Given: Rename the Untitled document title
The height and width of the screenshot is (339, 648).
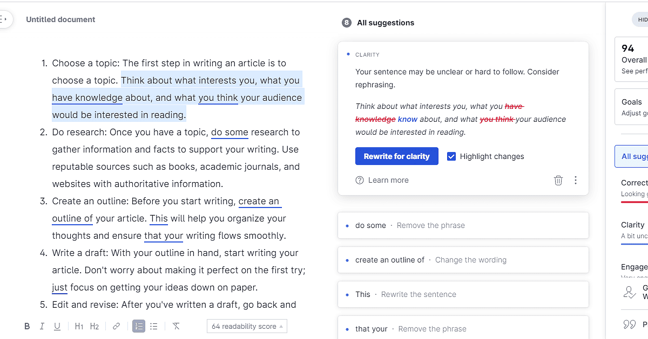Looking at the screenshot, I should (60, 19).
